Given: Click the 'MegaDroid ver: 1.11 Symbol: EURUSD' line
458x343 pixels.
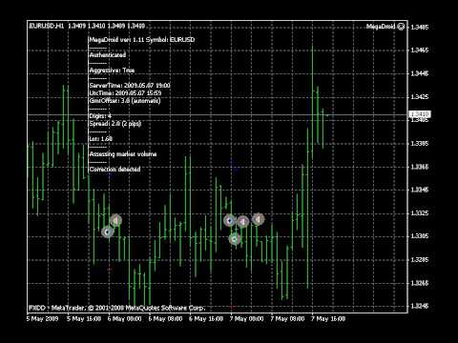Looking at the screenshot, I should coord(142,40).
